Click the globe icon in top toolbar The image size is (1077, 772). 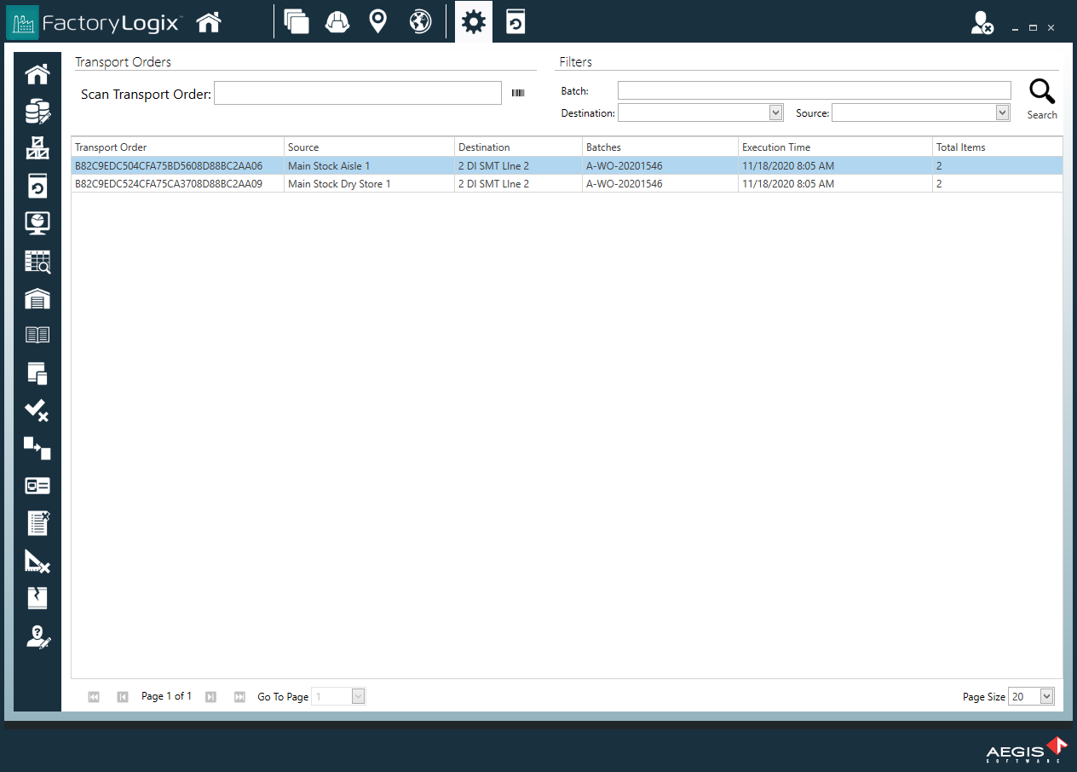(x=420, y=22)
